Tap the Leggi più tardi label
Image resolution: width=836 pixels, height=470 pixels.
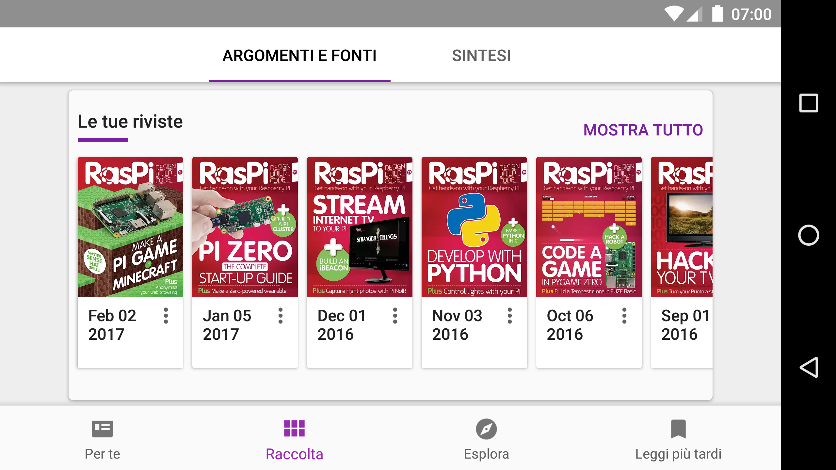pos(678,454)
